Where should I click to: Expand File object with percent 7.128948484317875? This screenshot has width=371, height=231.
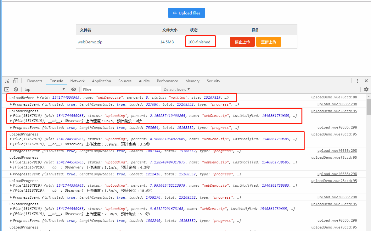point(11,162)
